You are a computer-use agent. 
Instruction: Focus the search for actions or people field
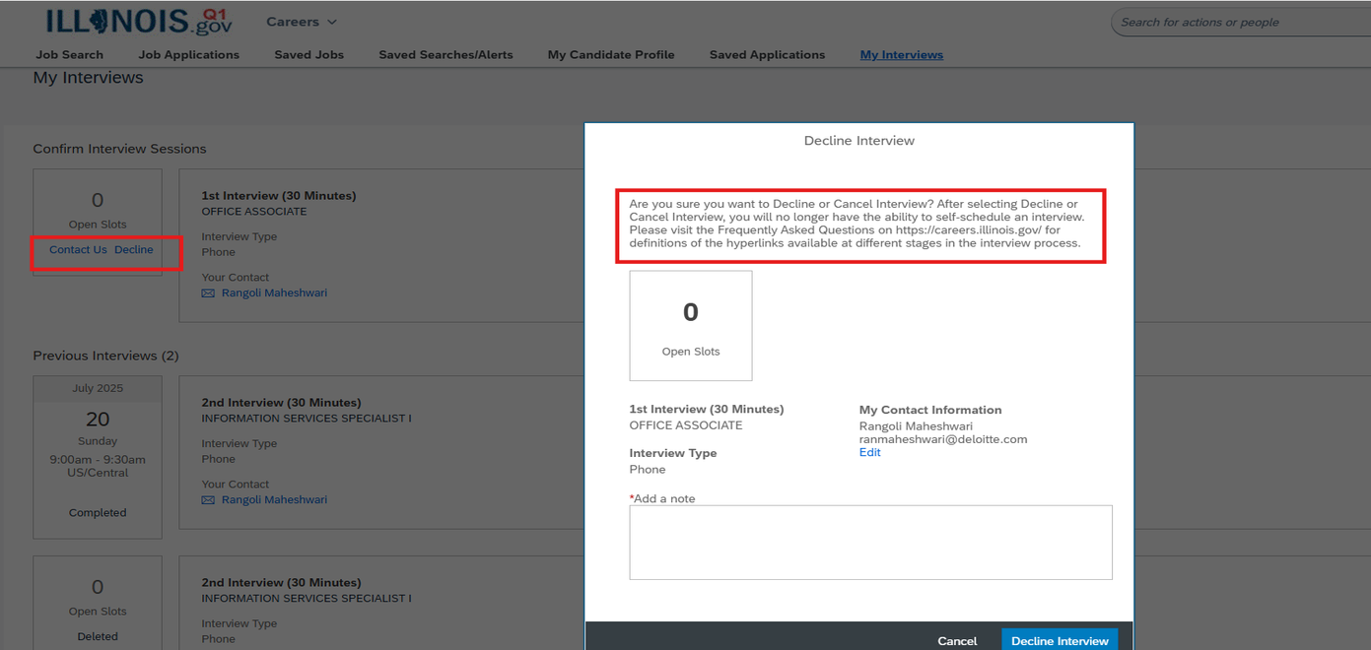coord(1240,23)
